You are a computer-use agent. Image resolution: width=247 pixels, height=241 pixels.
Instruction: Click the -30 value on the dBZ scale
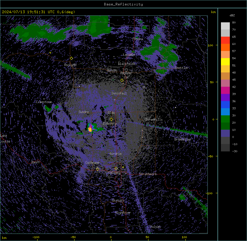(235, 151)
